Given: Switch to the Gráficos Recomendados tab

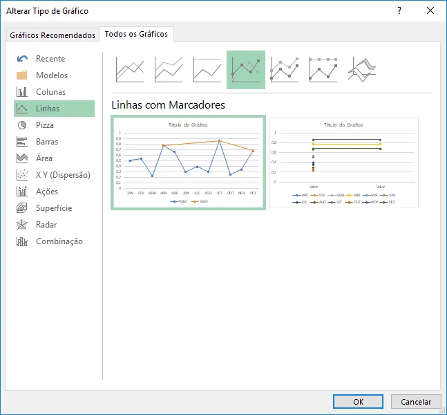Looking at the screenshot, I should [53, 35].
